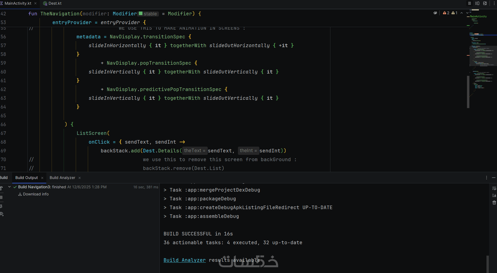
Task: Toggle soft-wrap in build output
Action: click(x=494, y=188)
